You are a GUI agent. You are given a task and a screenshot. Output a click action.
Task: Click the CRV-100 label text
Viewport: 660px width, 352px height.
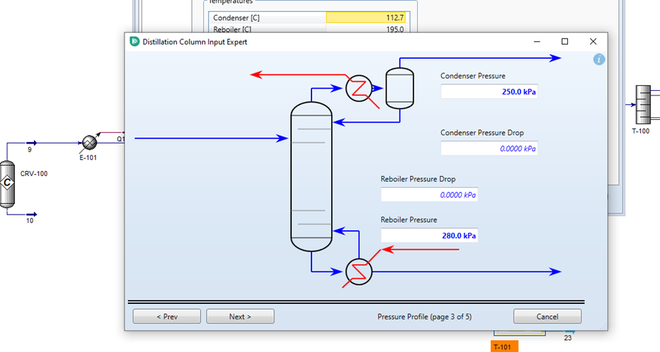point(34,173)
